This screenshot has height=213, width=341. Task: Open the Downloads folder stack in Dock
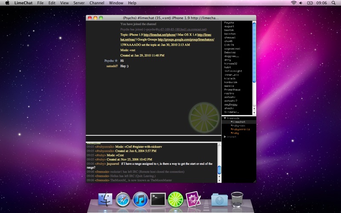point(219,199)
